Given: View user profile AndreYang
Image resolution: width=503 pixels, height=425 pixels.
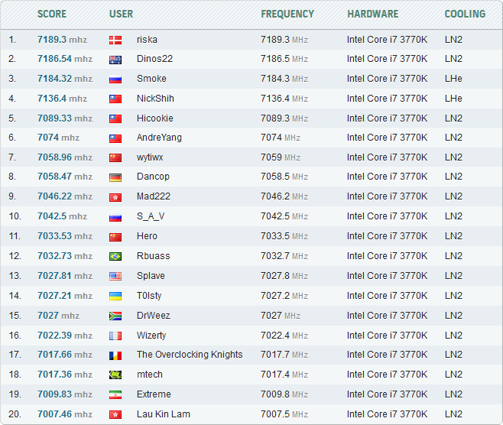Looking at the screenshot, I should point(159,138).
